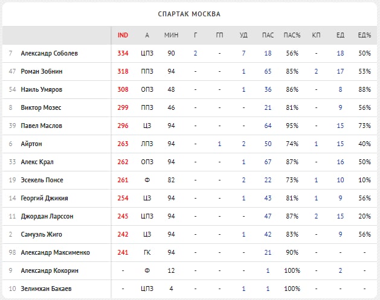Click Кокорин's duels value 2
This screenshot has height=300, width=380.
click(x=340, y=270)
